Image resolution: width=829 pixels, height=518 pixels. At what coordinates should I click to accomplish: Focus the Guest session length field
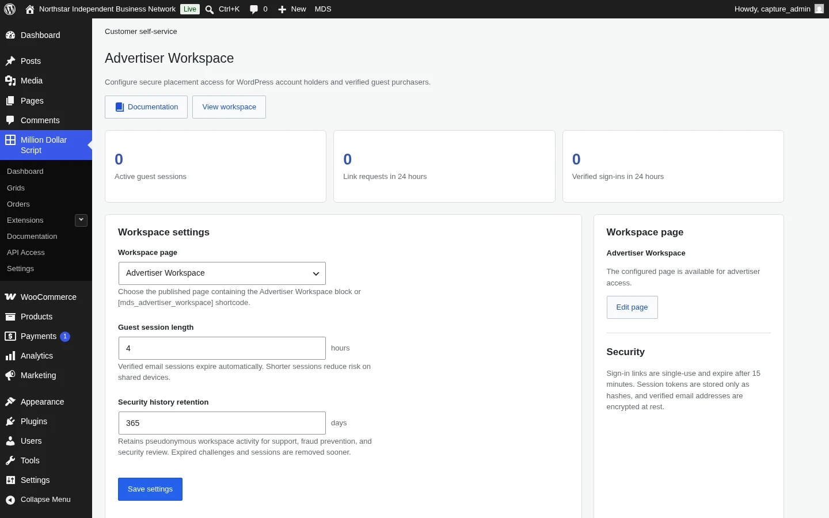[x=222, y=348]
